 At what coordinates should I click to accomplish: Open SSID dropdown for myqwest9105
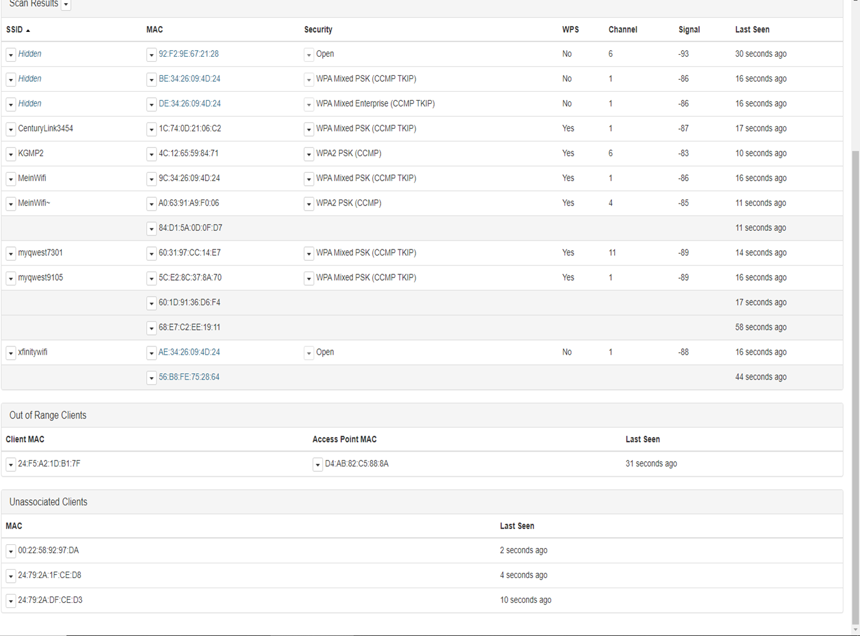pos(11,279)
